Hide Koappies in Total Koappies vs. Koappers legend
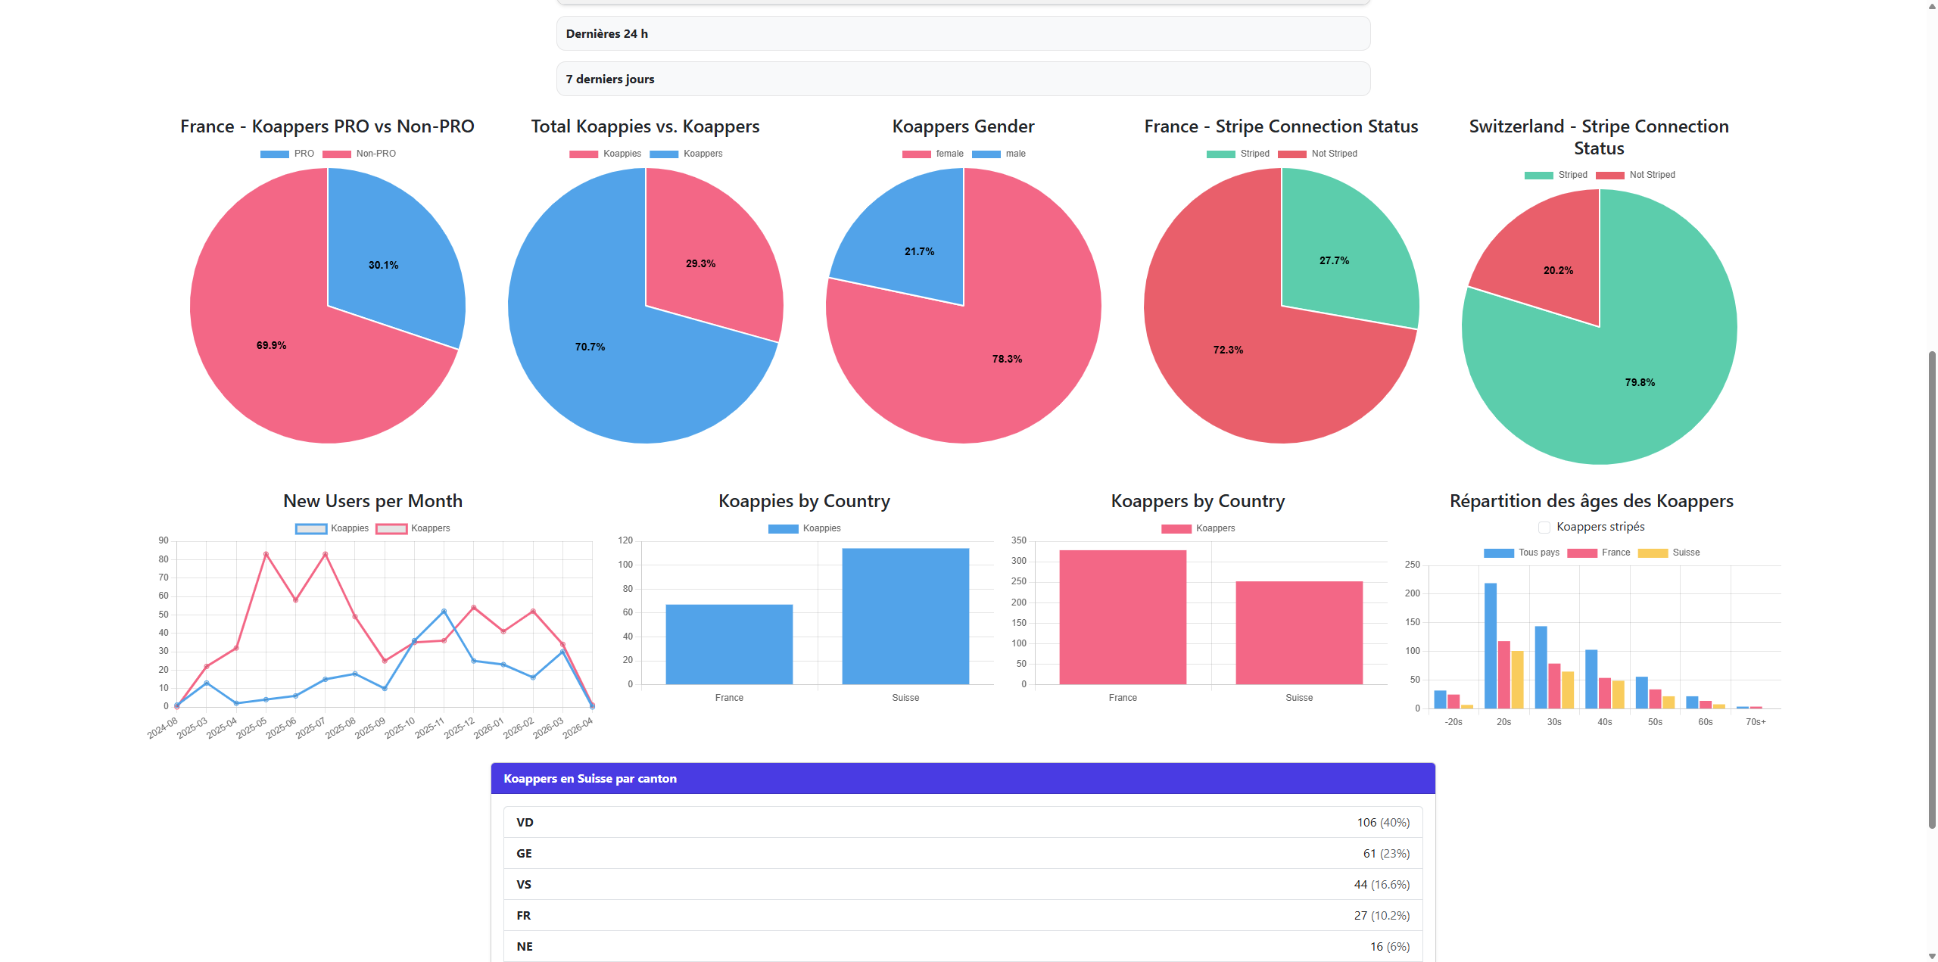Screen dimensions: 1938x962 [x=605, y=154]
